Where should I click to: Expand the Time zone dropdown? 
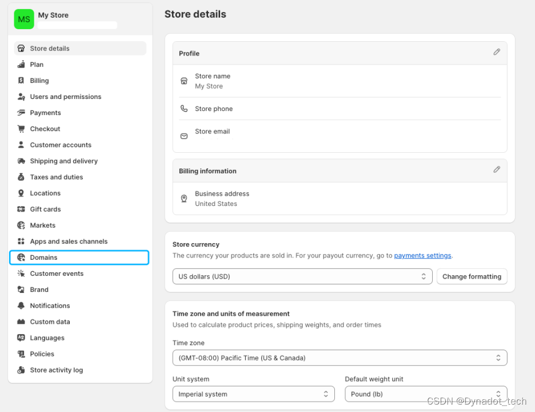[x=340, y=358]
